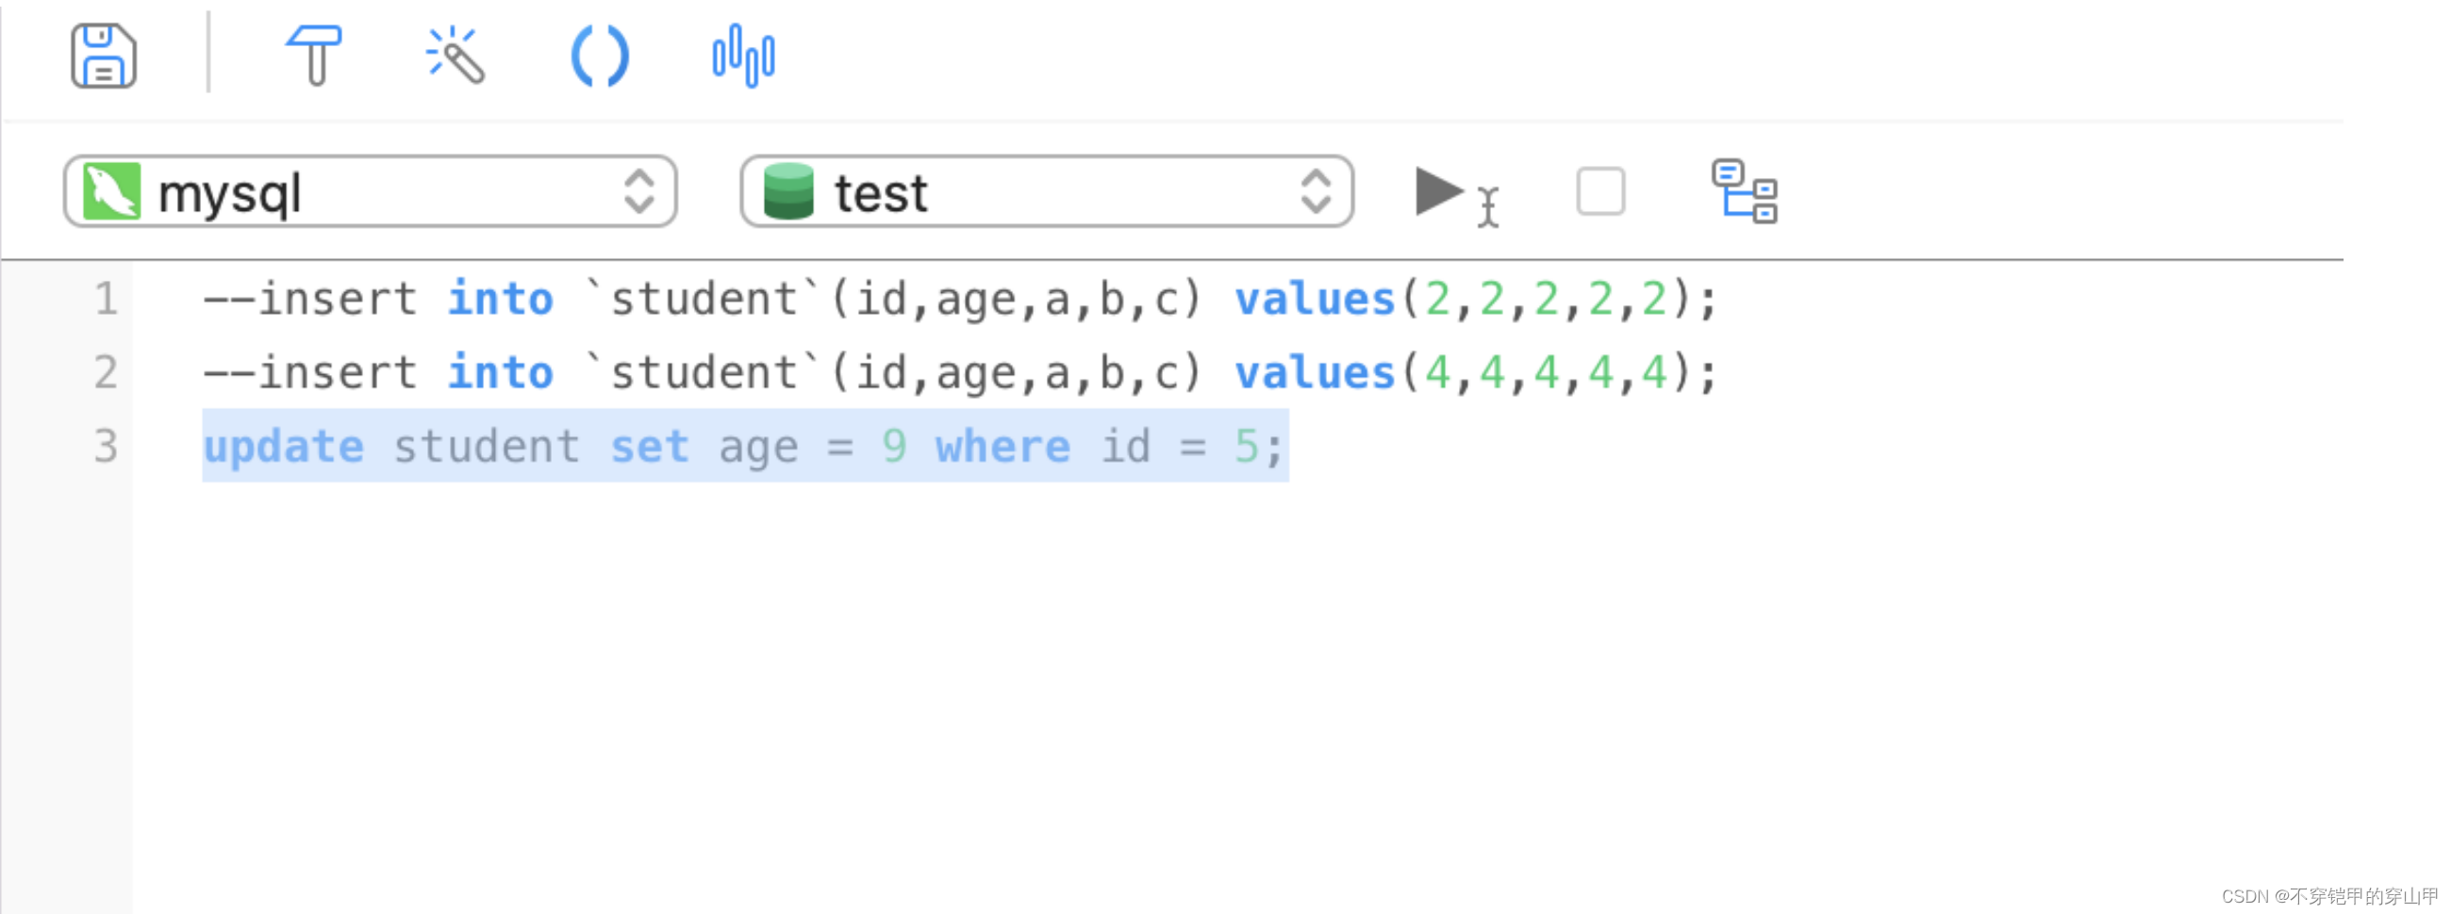Click the 'where' keyword on line 3
This screenshot has width=2452, height=914.
tap(1002, 447)
